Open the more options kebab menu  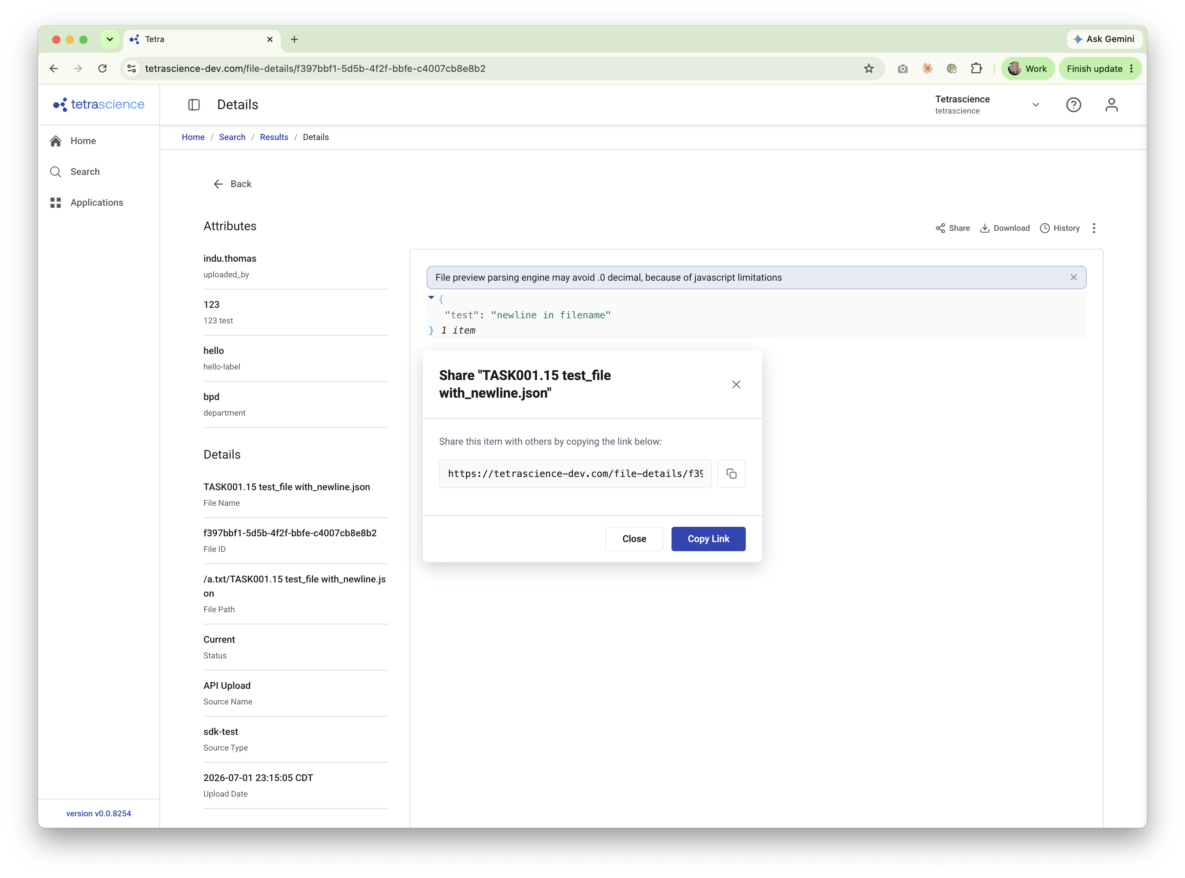pos(1093,228)
